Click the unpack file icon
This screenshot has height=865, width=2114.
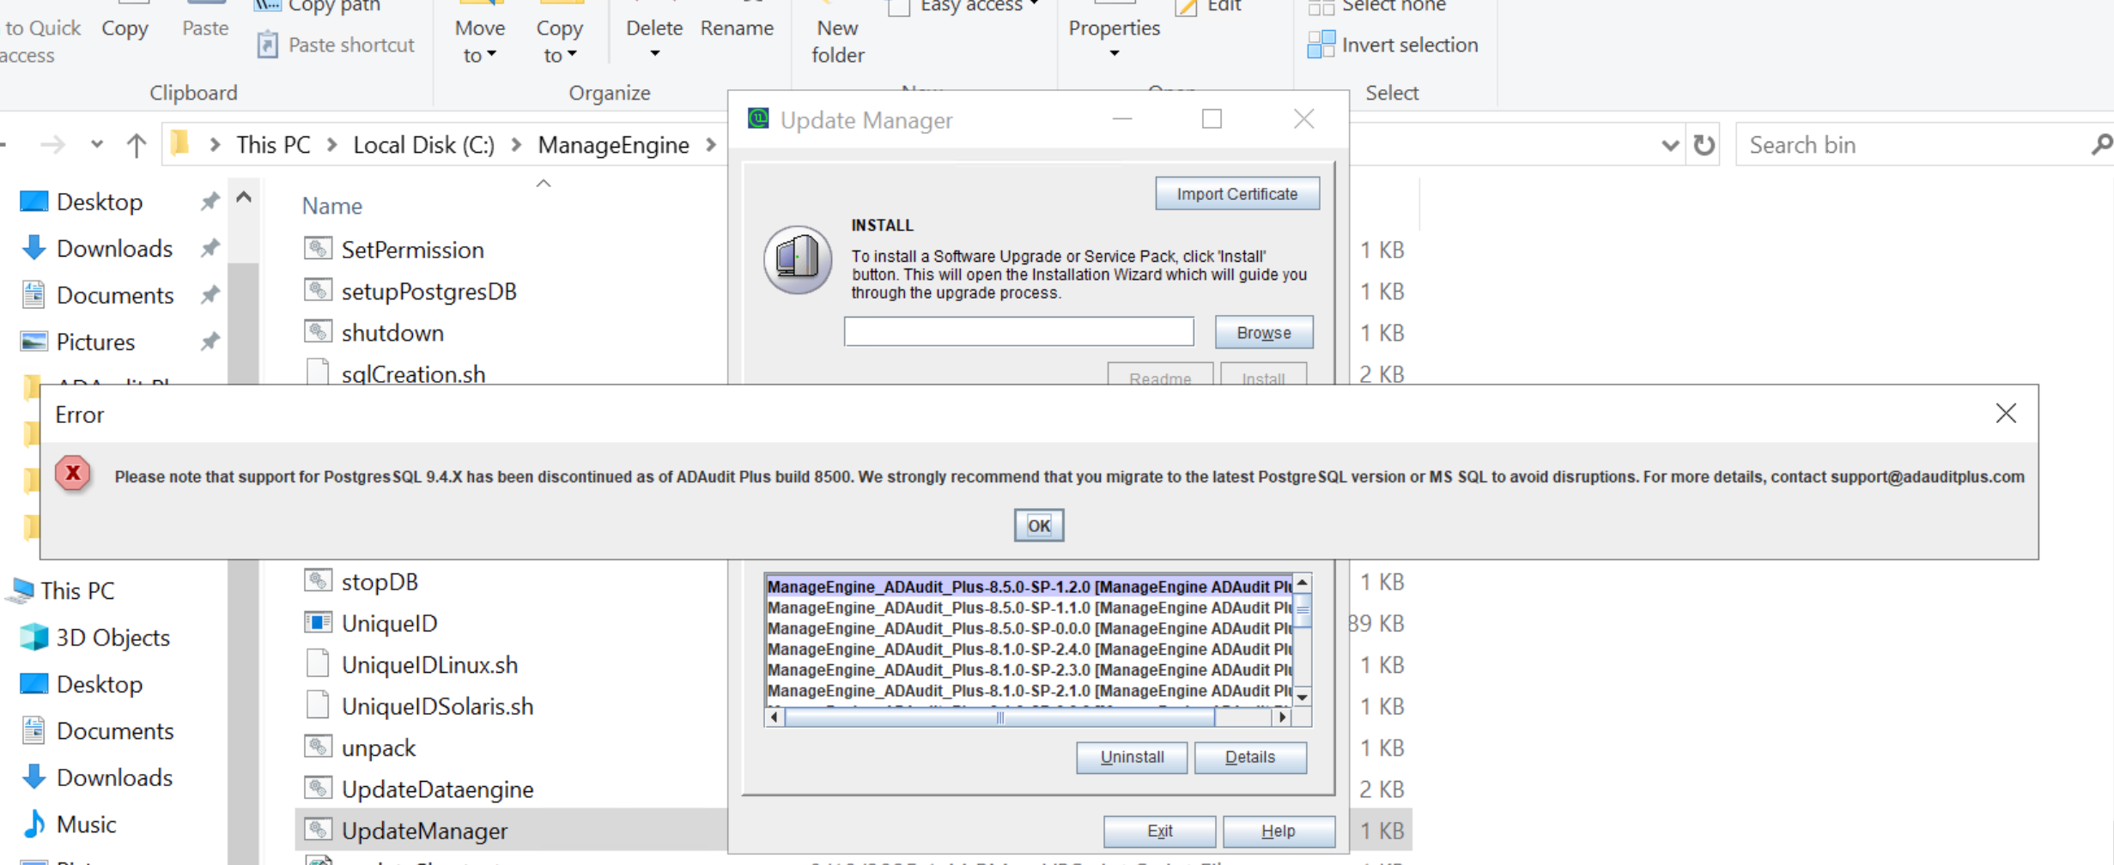tap(318, 747)
